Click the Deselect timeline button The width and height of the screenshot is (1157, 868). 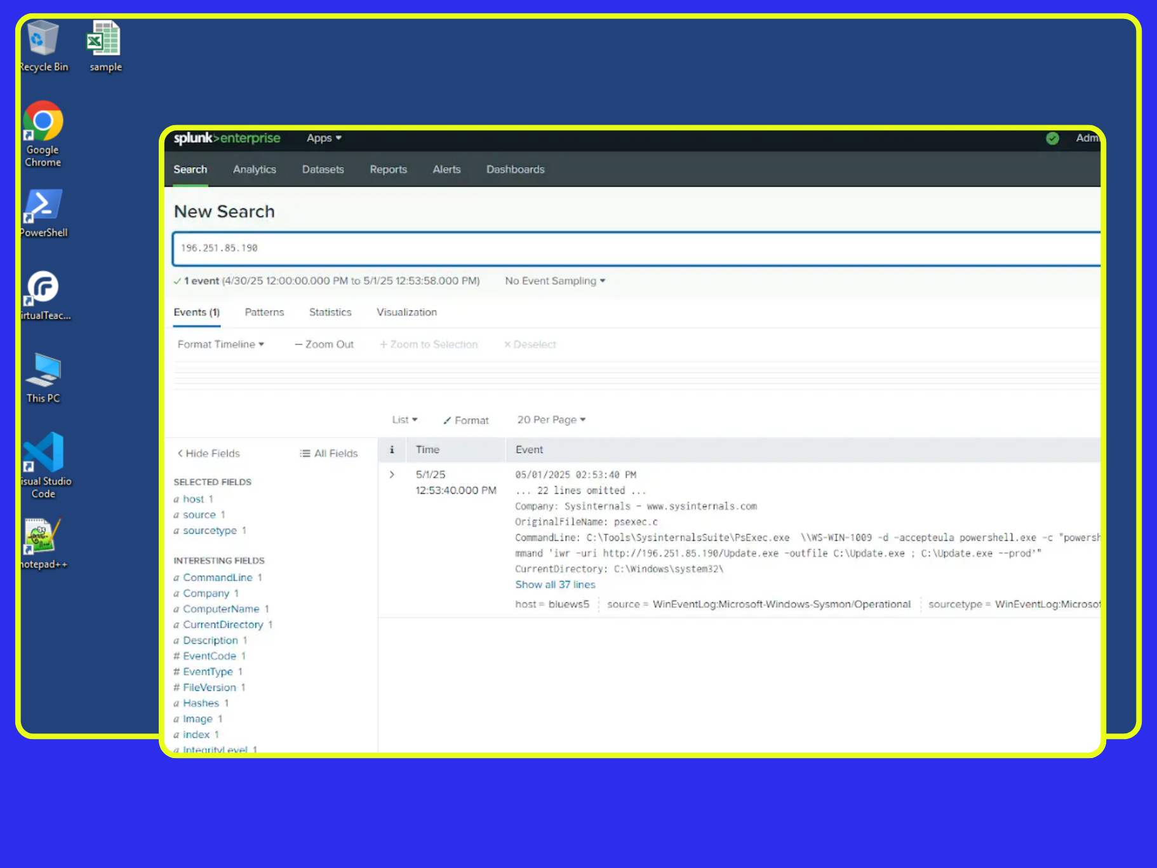tap(530, 344)
